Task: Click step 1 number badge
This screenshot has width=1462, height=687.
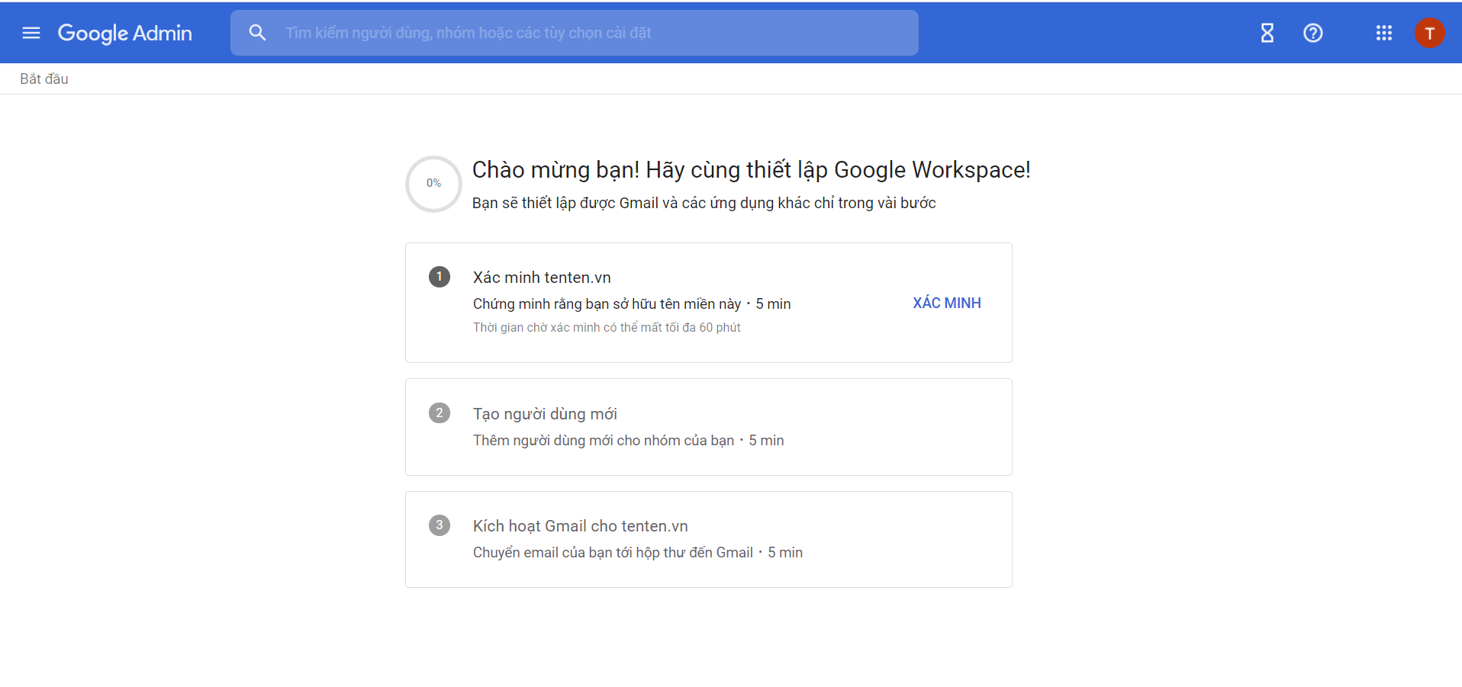Action: click(x=440, y=277)
